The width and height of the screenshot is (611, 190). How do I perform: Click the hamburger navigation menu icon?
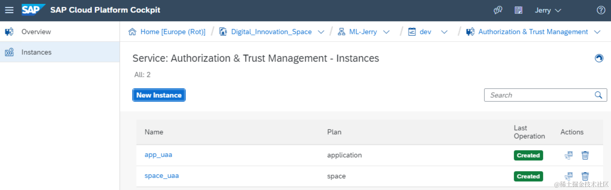[9, 10]
